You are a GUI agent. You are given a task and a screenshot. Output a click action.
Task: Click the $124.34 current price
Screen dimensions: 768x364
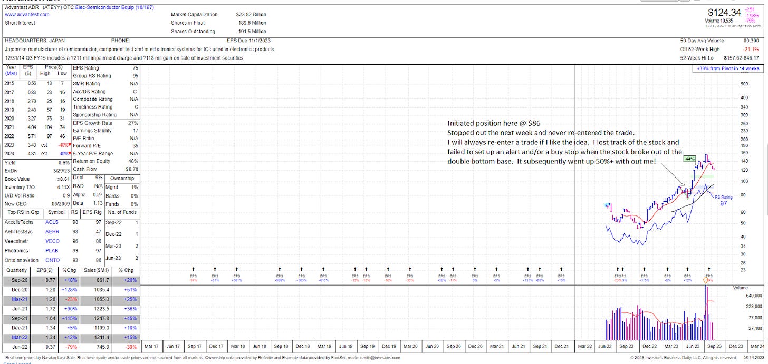tap(724, 12)
